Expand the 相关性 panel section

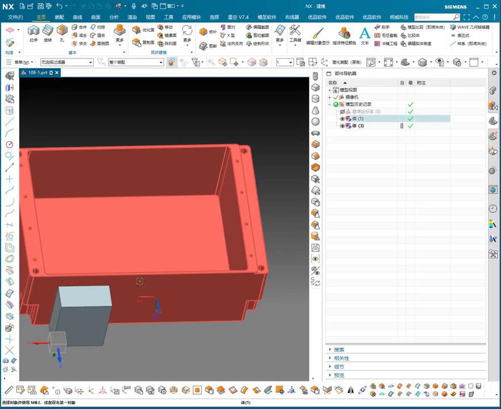[x=342, y=358]
